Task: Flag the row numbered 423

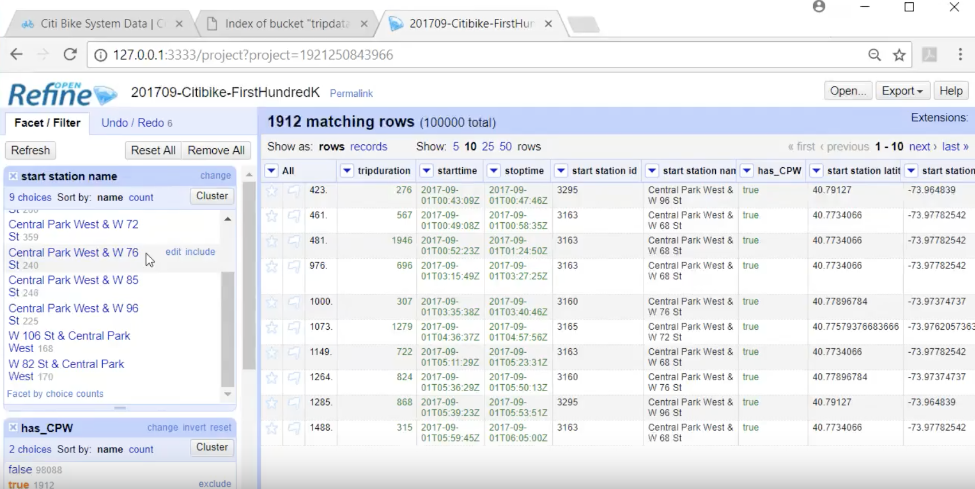Action: (294, 191)
